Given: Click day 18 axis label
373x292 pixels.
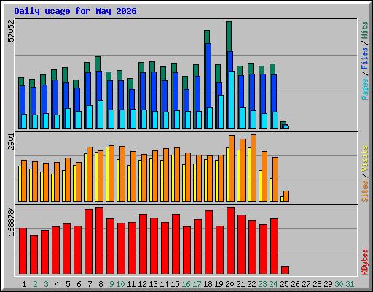Looking at the screenshot, I should pyautogui.click(x=208, y=284).
